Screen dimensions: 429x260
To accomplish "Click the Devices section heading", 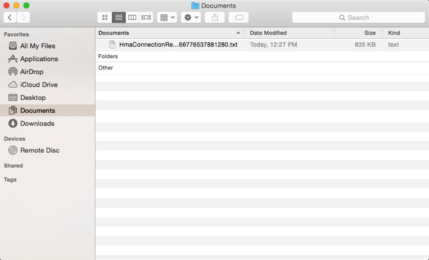I will tap(14, 139).
